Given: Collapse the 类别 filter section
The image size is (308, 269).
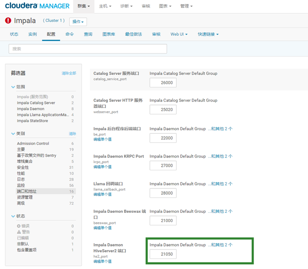Looking at the screenshot, I should (13, 134).
